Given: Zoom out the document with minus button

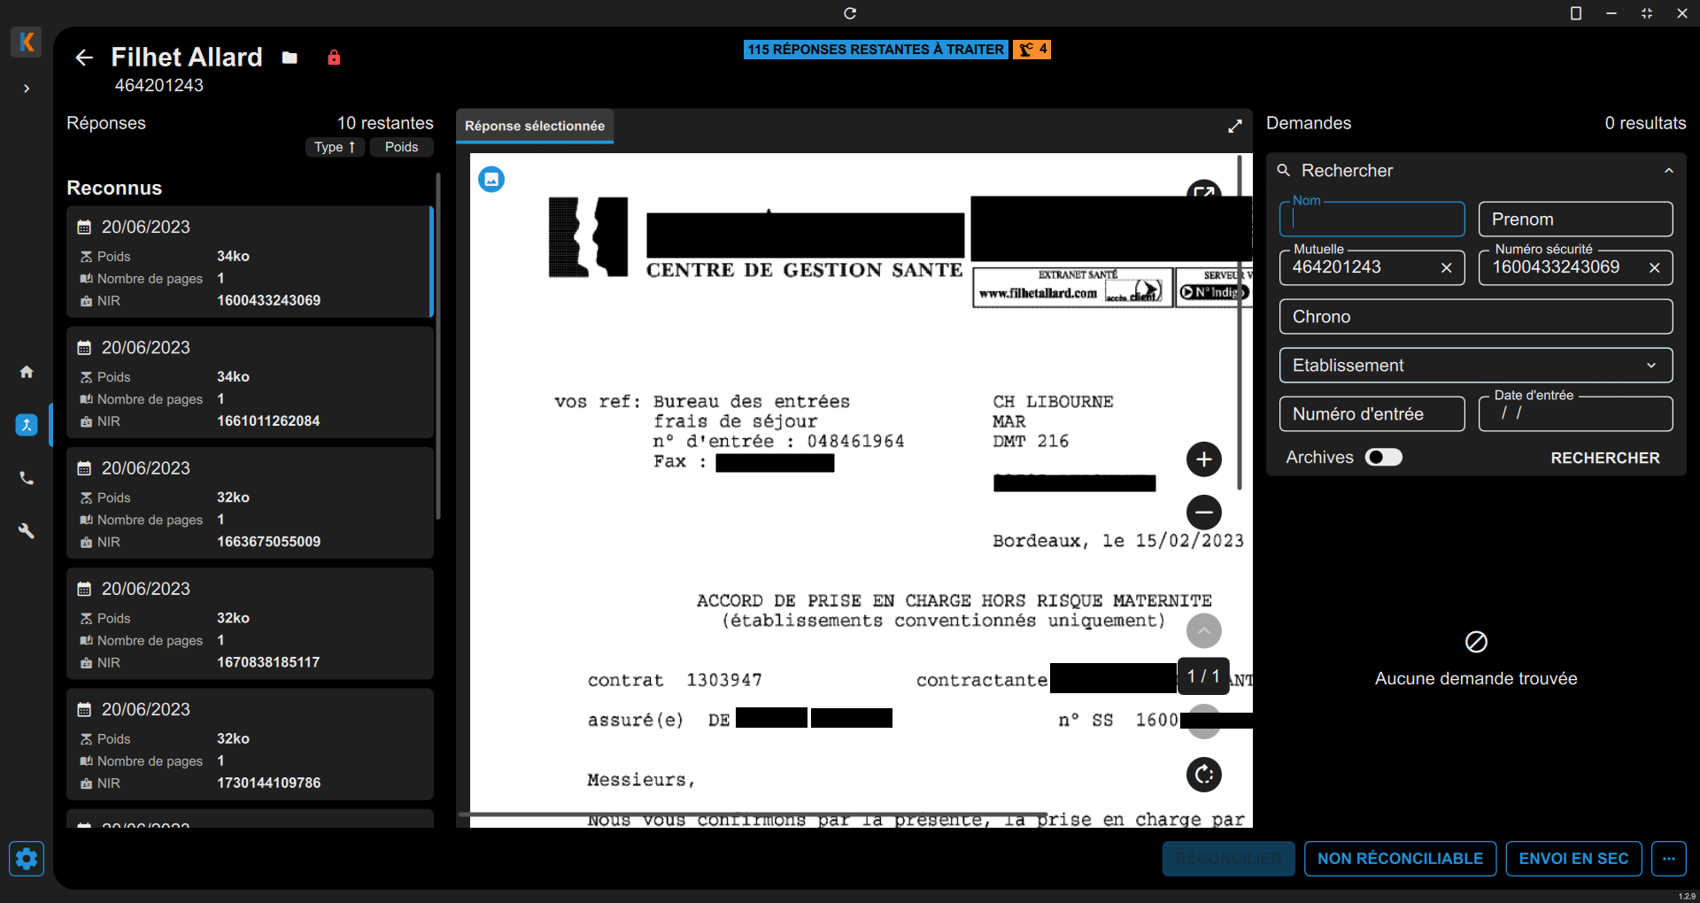Looking at the screenshot, I should 1203,512.
